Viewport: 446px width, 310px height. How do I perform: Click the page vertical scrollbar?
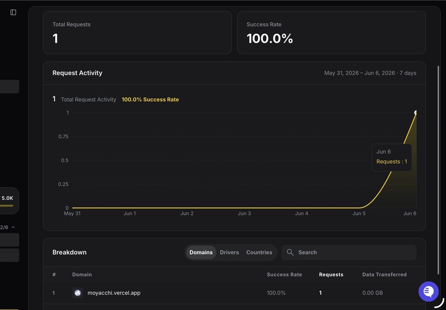(x=438, y=170)
